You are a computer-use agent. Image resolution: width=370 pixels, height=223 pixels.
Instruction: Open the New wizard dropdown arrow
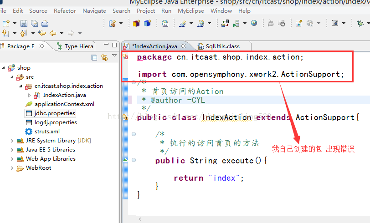(15, 23)
